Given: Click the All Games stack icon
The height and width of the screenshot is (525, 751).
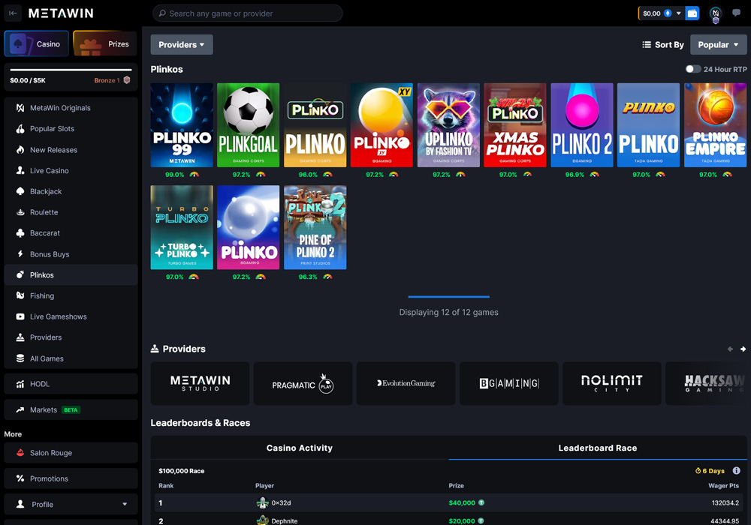Looking at the screenshot, I should pyautogui.click(x=20, y=358).
